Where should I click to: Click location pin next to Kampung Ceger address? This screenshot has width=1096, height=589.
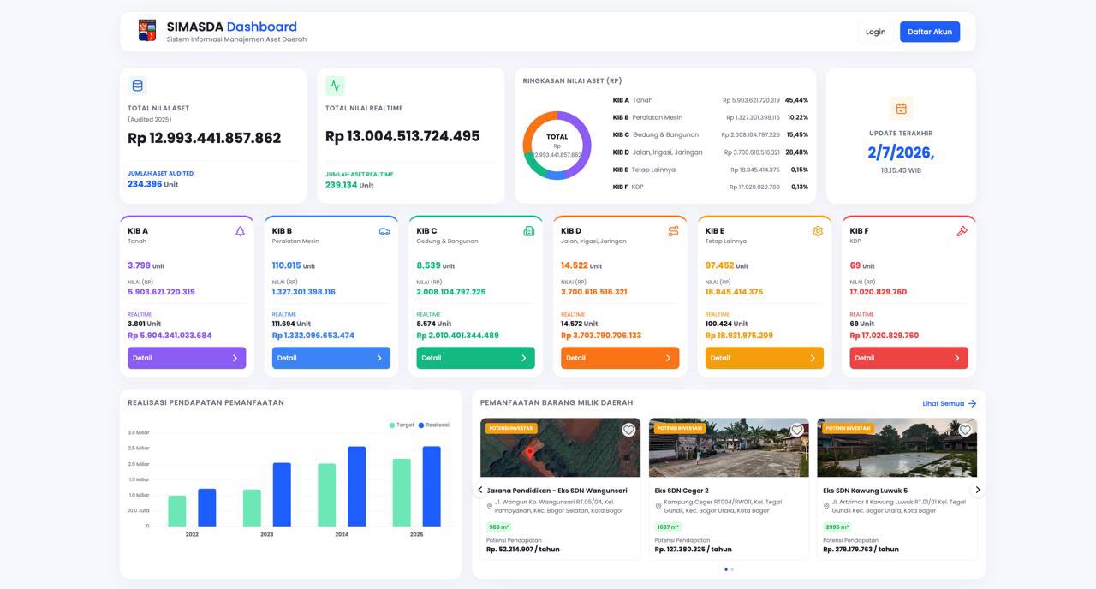pyautogui.click(x=658, y=507)
